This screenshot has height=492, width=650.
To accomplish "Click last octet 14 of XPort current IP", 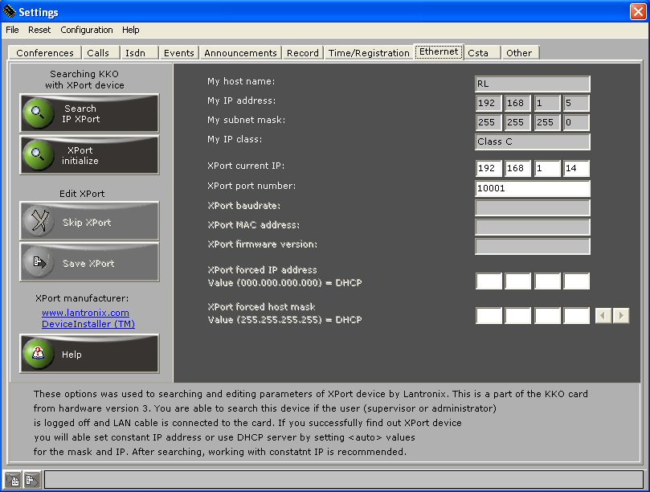I will (x=576, y=168).
